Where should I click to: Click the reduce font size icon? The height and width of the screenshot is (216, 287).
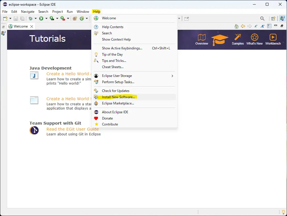pos(256,26)
